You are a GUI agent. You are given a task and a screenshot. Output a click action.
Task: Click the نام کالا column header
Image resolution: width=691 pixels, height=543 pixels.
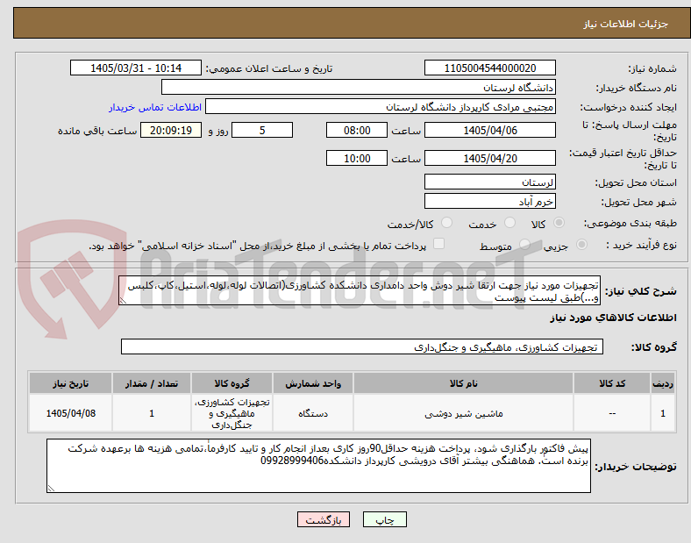(463, 383)
